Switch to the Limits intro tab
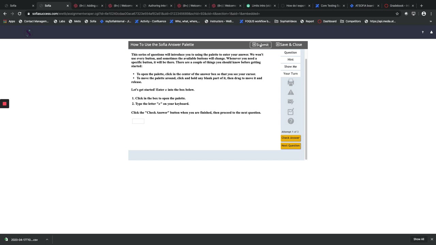This screenshot has width=436, height=245. 261,6
